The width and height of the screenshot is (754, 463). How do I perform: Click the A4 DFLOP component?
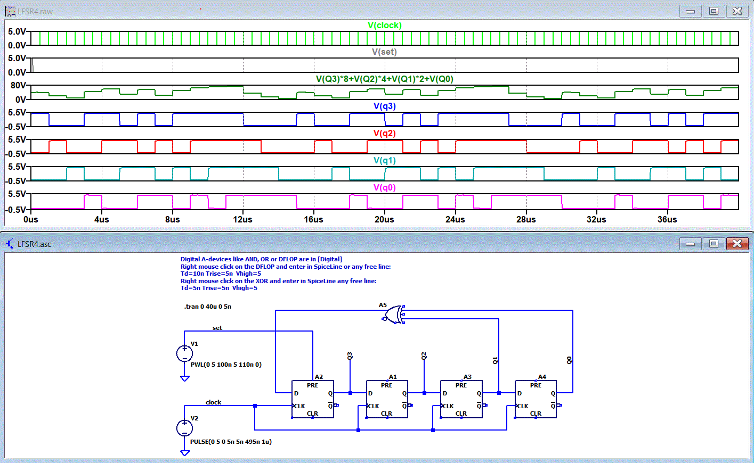click(x=536, y=399)
